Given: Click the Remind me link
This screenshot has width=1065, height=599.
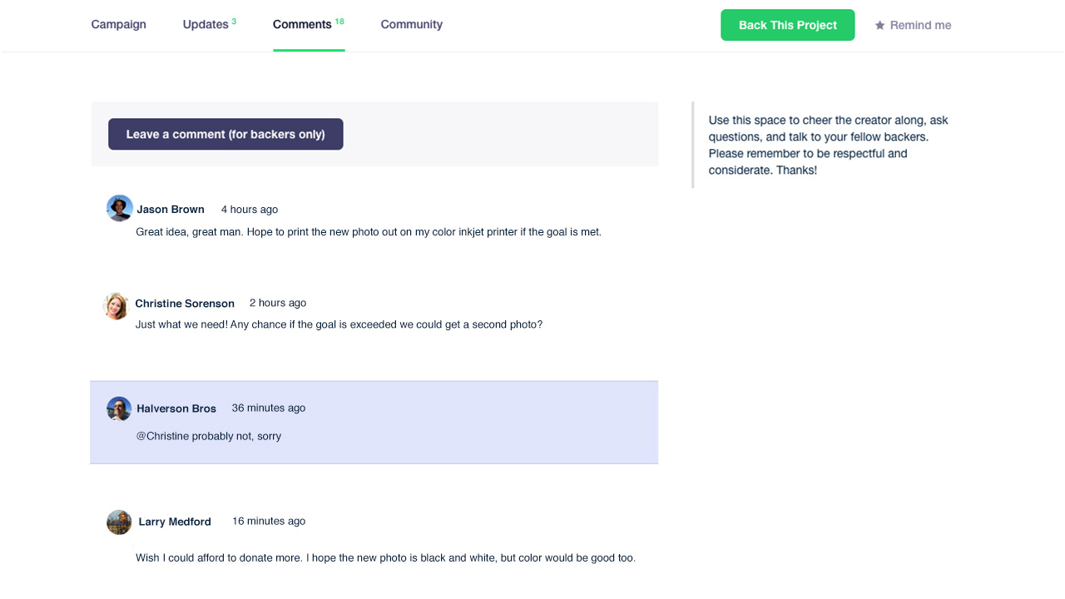Looking at the screenshot, I should (x=920, y=26).
